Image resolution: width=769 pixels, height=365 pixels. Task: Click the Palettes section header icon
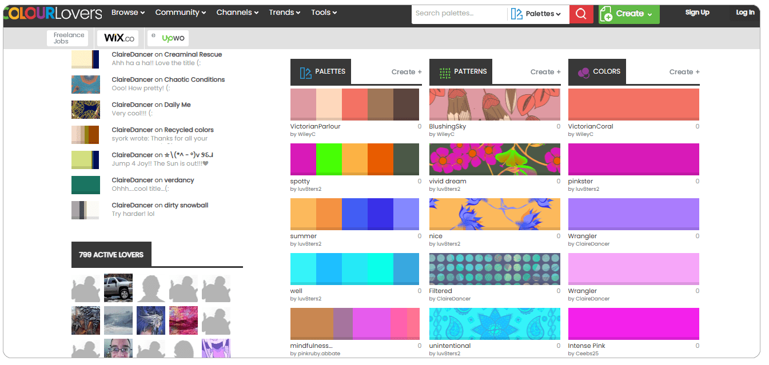306,72
